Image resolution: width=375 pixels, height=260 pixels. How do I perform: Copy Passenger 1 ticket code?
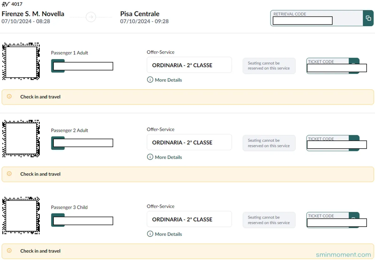(354, 61)
